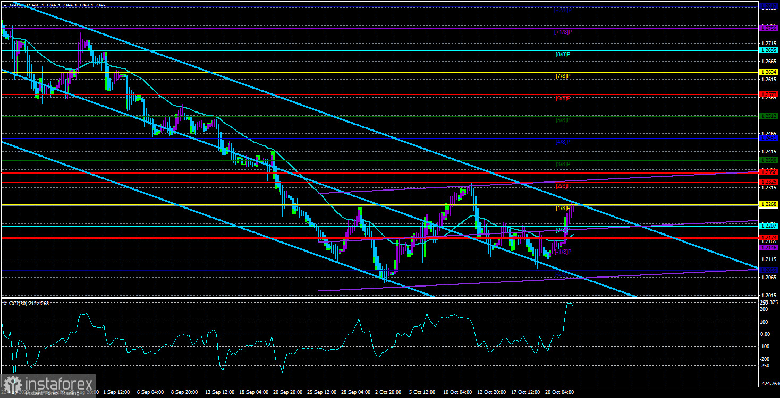Click the 1.2315 price scale value
The image size is (780, 398).
click(x=768, y=187)
